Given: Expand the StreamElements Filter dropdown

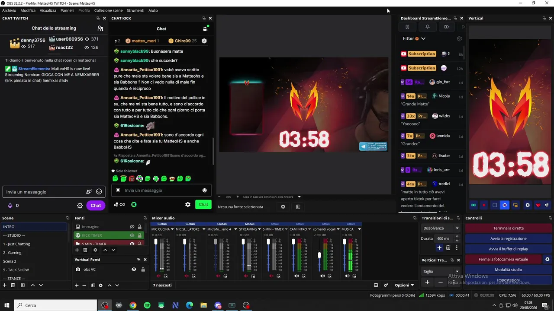Looking at the screenshot, I should click(414, 38).
